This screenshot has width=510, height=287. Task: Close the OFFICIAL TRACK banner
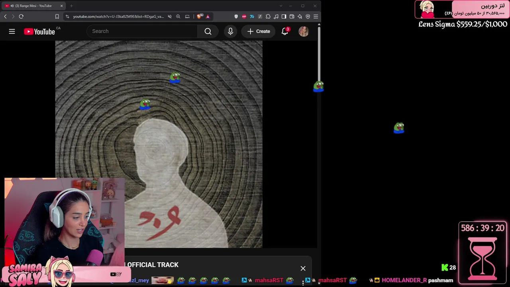(x=303, y=268)
